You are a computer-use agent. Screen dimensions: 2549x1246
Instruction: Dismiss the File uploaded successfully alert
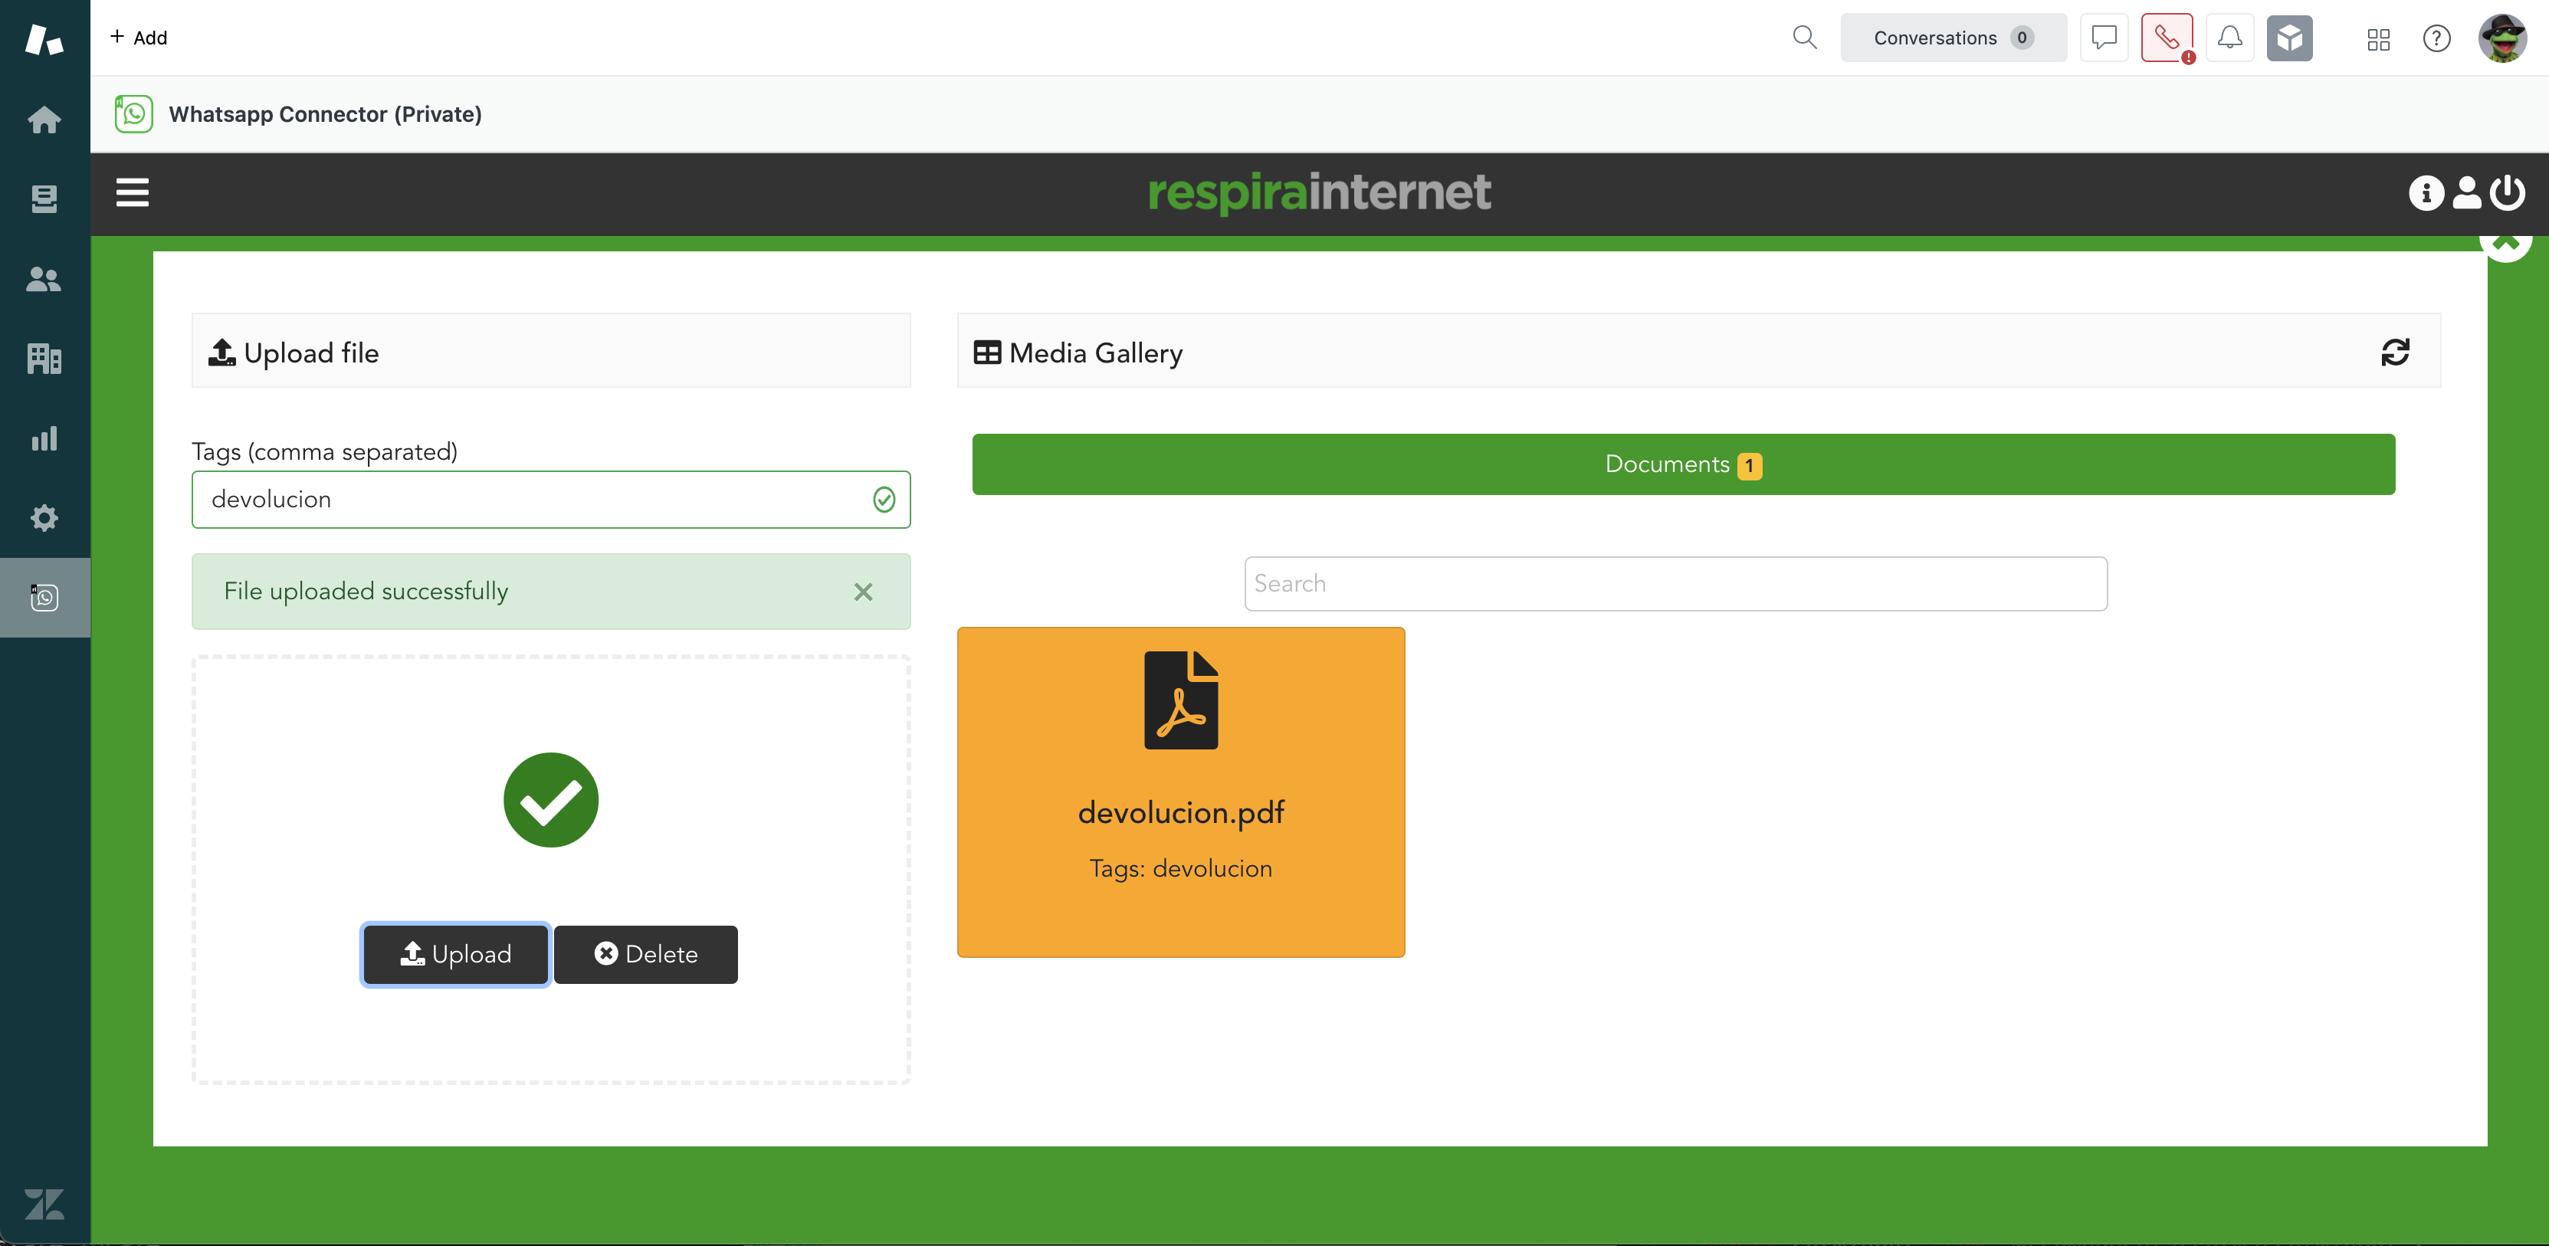[863, 592]
